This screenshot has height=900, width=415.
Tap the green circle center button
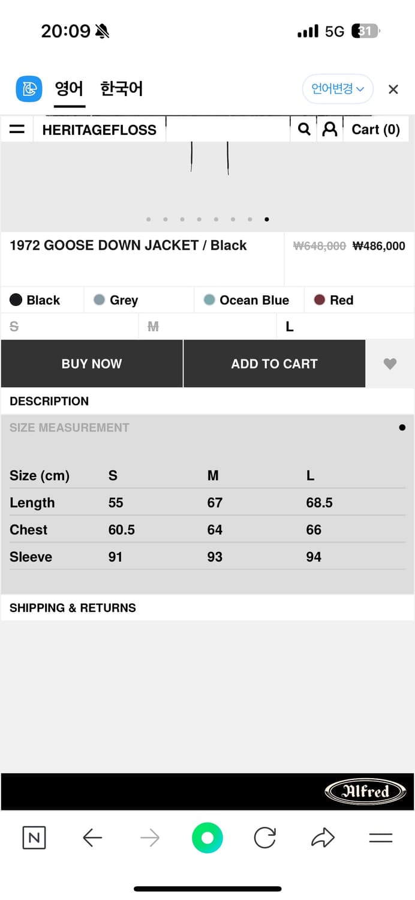tap(207, 838)
